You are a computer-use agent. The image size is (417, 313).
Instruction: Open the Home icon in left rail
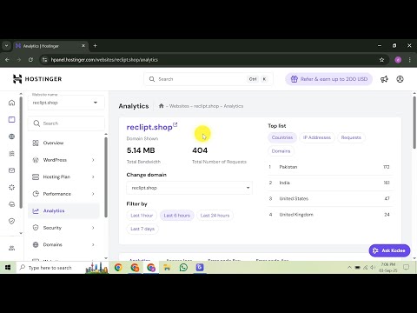[11, 103]
